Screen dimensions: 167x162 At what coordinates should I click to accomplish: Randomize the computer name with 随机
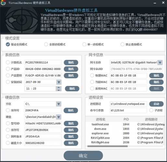71,63
